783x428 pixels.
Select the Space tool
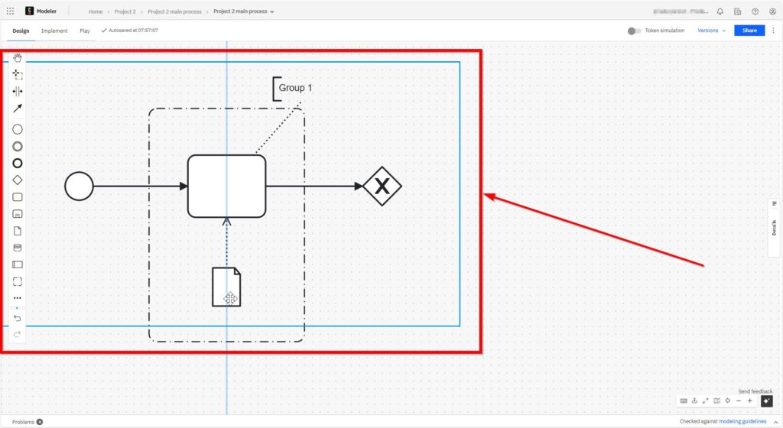point(18,91)
